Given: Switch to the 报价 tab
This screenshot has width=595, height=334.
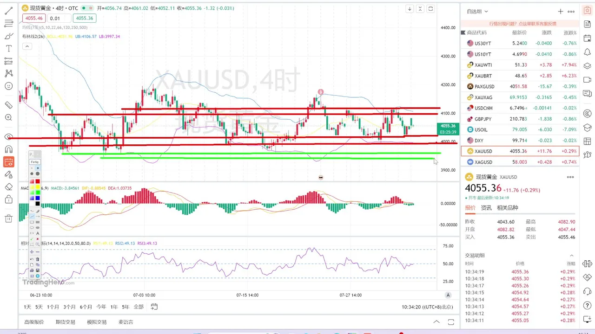Looking at the screenshot, I should (x=470, y=208).
